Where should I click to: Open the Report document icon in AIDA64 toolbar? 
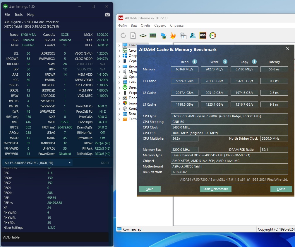[133, 35]
